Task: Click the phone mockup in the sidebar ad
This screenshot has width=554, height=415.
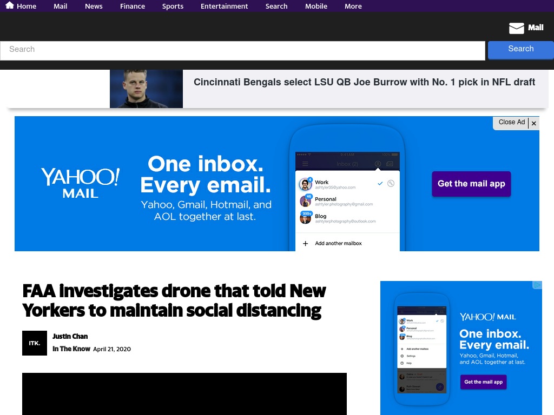Action: [422, 350]
